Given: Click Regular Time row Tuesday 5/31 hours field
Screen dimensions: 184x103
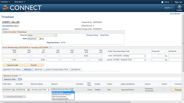Looking at the screenshot, I should [x=96, y=60].
